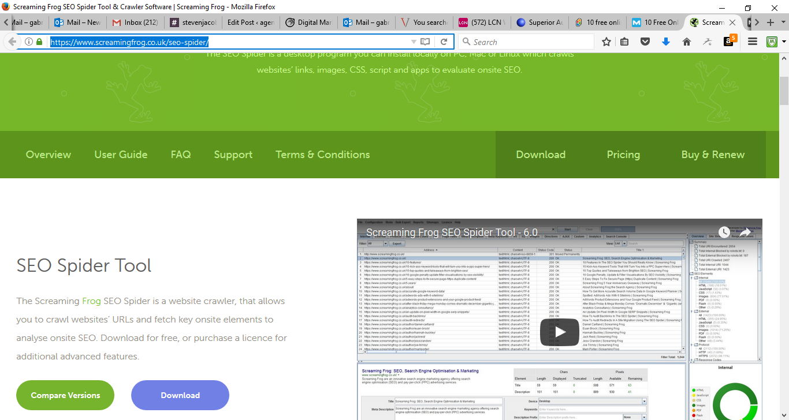Click the share arrow icon on video
Viewport: 789px width, 420px height.
pyautogui.click(x=746, y=232)
